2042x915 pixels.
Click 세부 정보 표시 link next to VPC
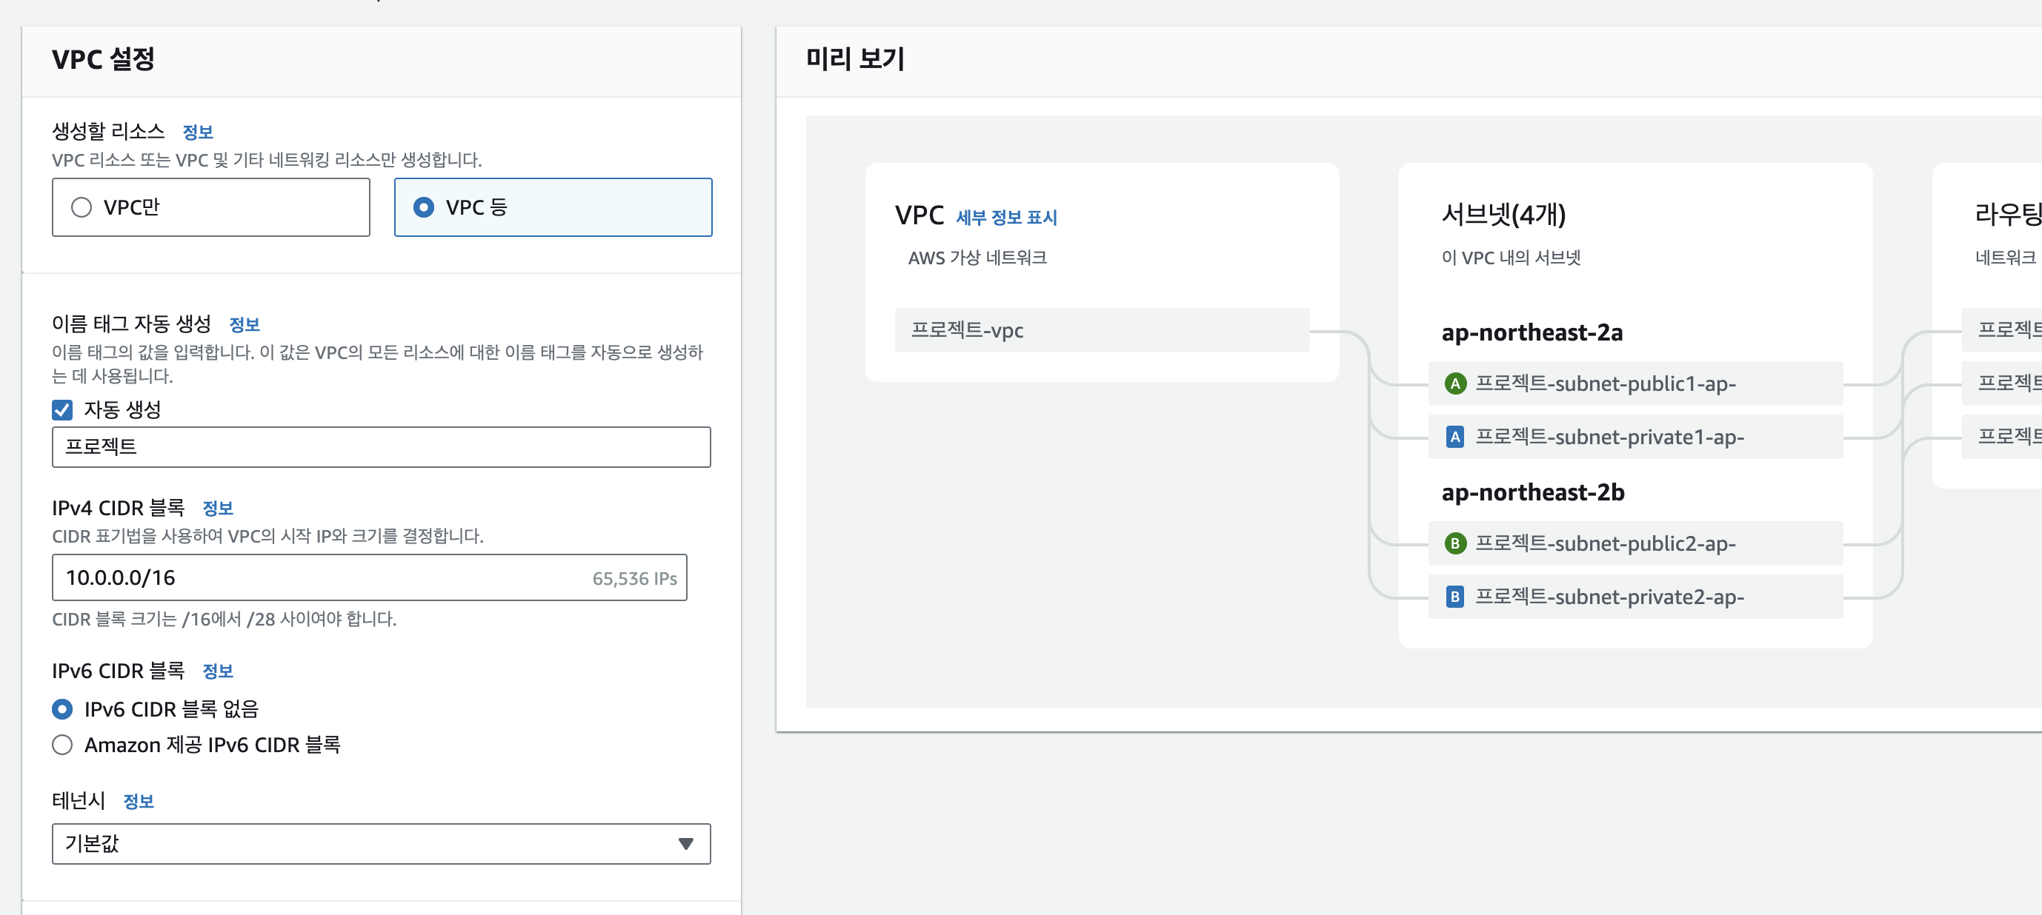coord(1006,218)
